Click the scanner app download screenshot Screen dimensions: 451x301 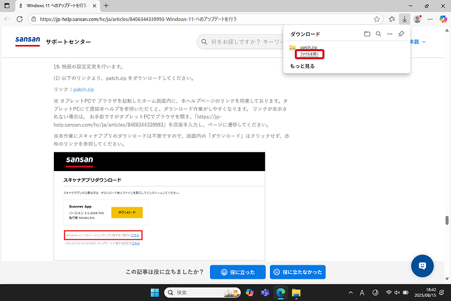[160, 206]
